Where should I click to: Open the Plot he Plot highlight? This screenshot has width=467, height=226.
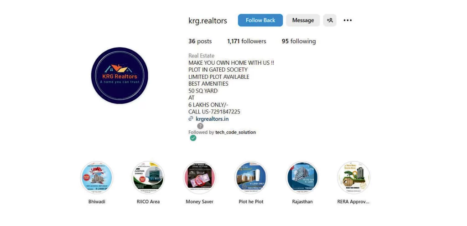click(251, 178)
